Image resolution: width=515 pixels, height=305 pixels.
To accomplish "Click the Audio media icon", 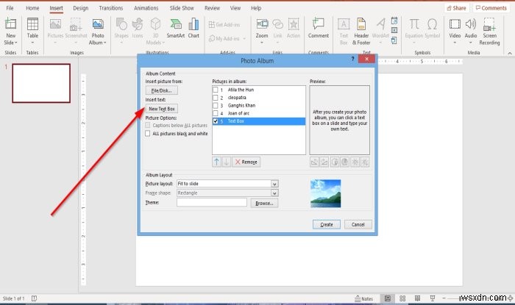I will click(x=470, y=24).
